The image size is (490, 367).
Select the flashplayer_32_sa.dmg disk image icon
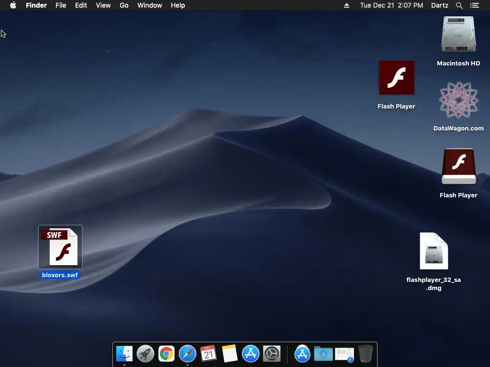[x=434, y=251]
